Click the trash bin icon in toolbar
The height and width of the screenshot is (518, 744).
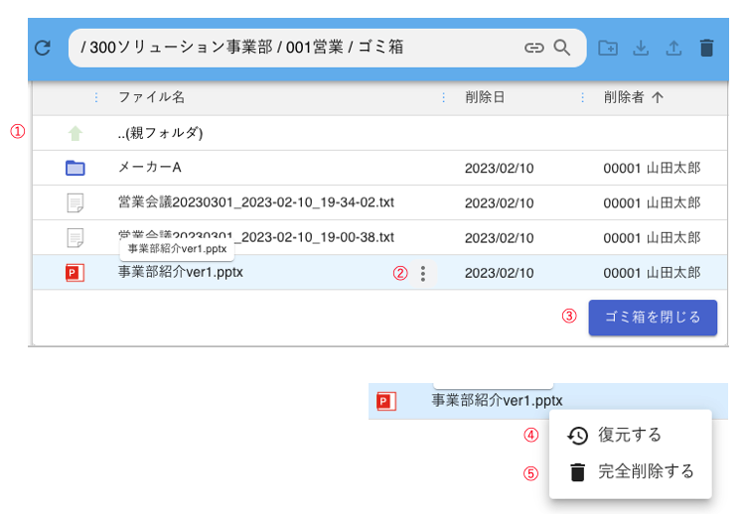point(706,48)
